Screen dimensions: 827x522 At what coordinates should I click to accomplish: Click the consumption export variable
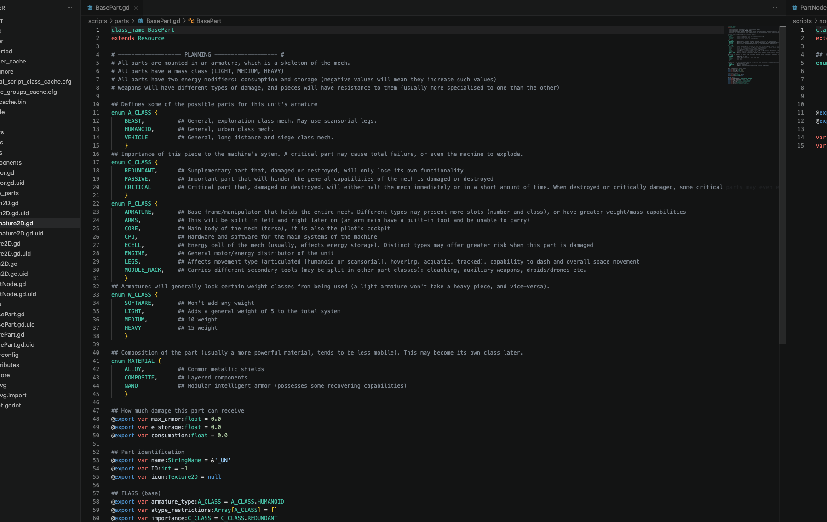point(169,436)
